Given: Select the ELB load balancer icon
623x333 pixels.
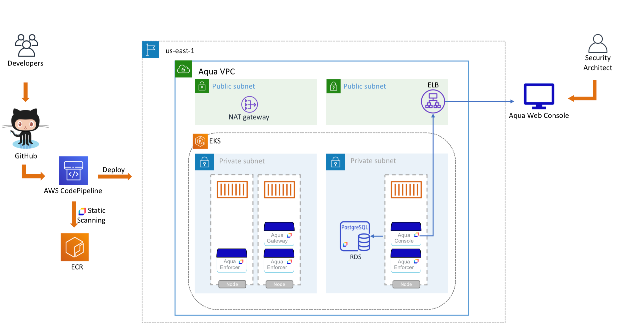Looking at the screenshot, I should [433, 101].
